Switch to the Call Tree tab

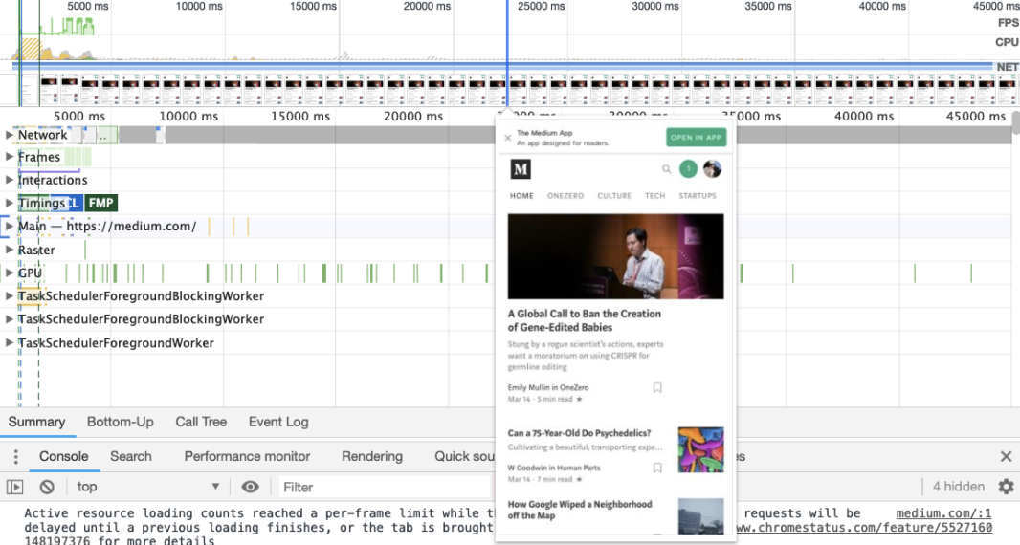coord(201,422)
